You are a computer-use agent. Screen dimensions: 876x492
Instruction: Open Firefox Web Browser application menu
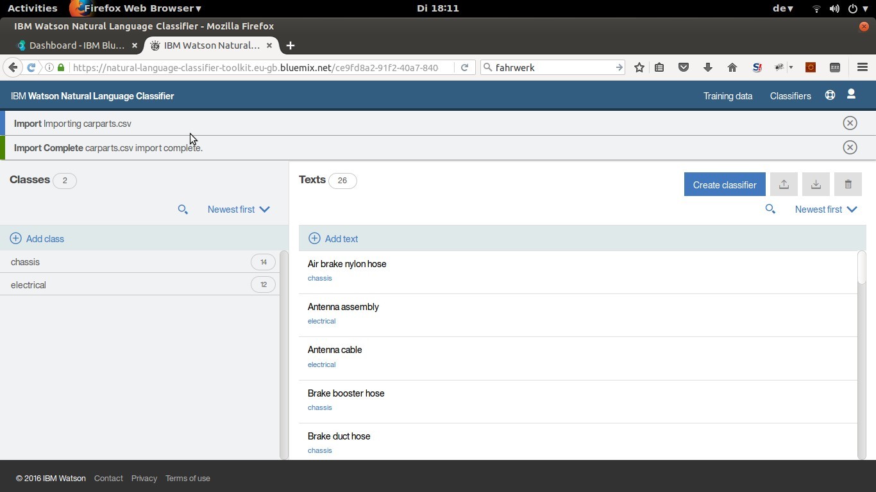pos(136,8)
